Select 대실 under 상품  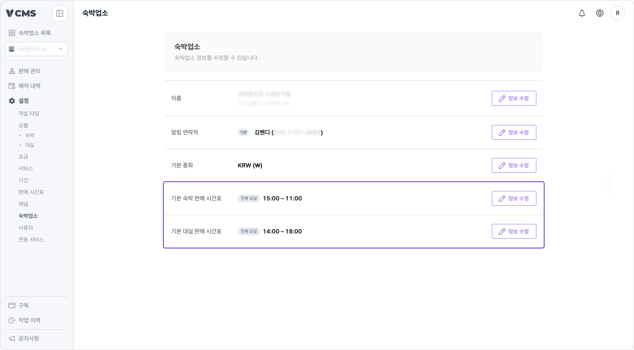(30, 145)
